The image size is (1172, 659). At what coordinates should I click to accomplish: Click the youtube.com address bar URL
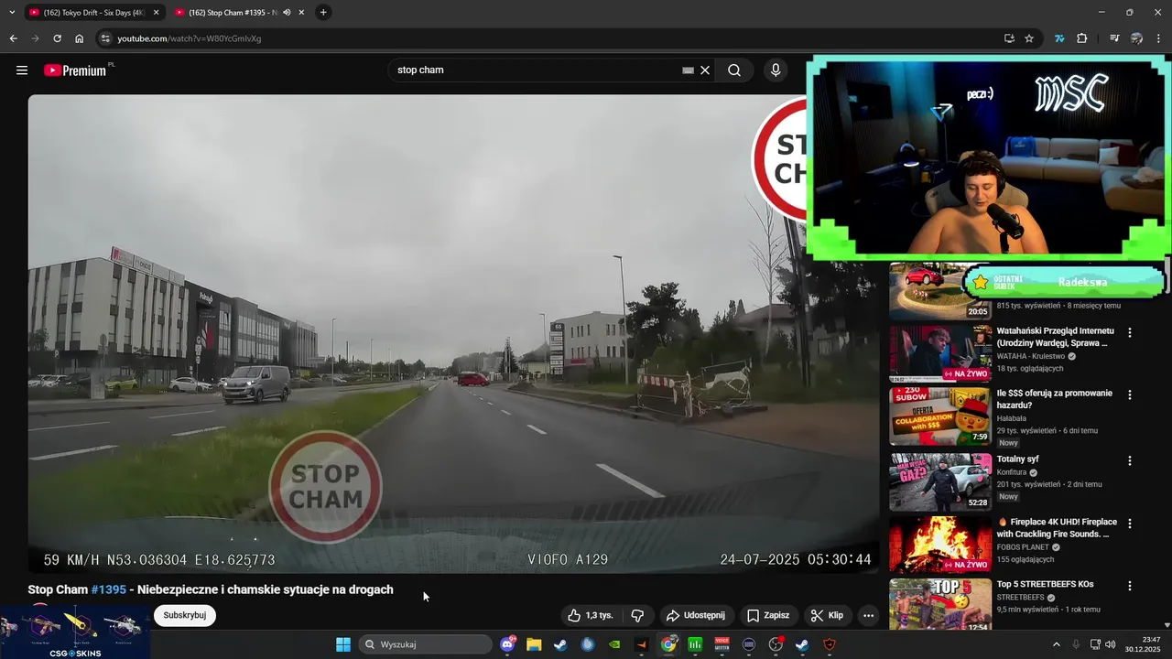click(x=190, y=38)
